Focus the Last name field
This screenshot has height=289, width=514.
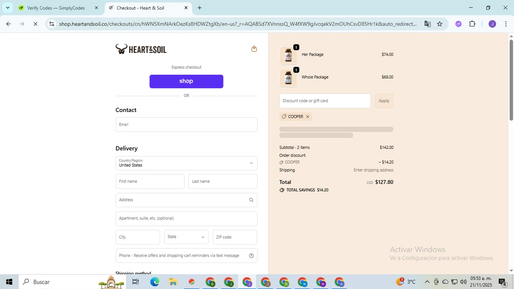[223, 181]
